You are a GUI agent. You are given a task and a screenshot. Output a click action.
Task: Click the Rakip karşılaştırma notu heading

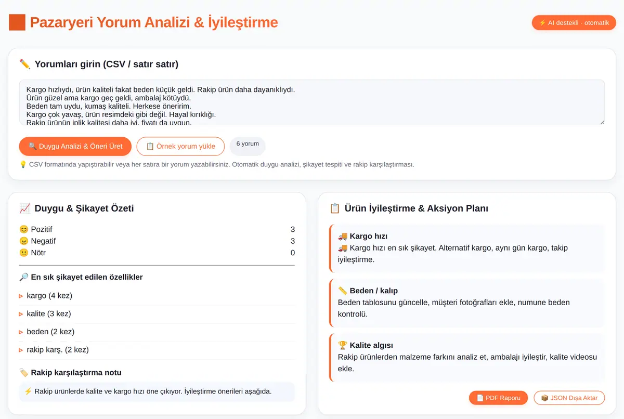(x=76, y=373)
